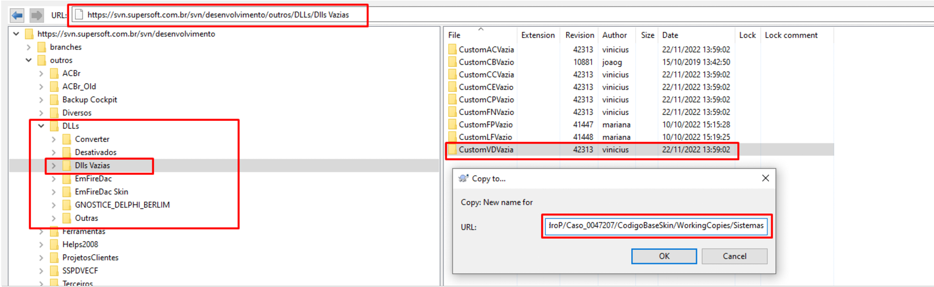Click the forward navigation arrow
The image size is (934, 287).
(x=37, y=15)
